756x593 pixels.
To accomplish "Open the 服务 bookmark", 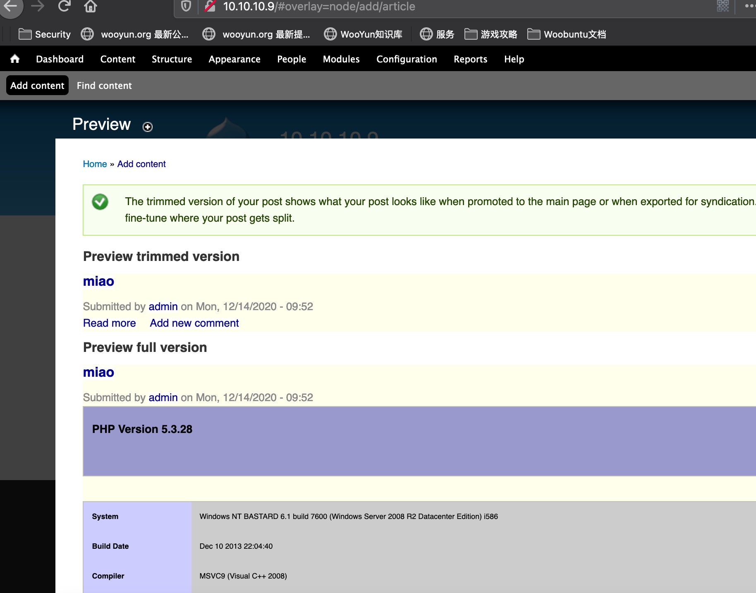I will 437,34.
